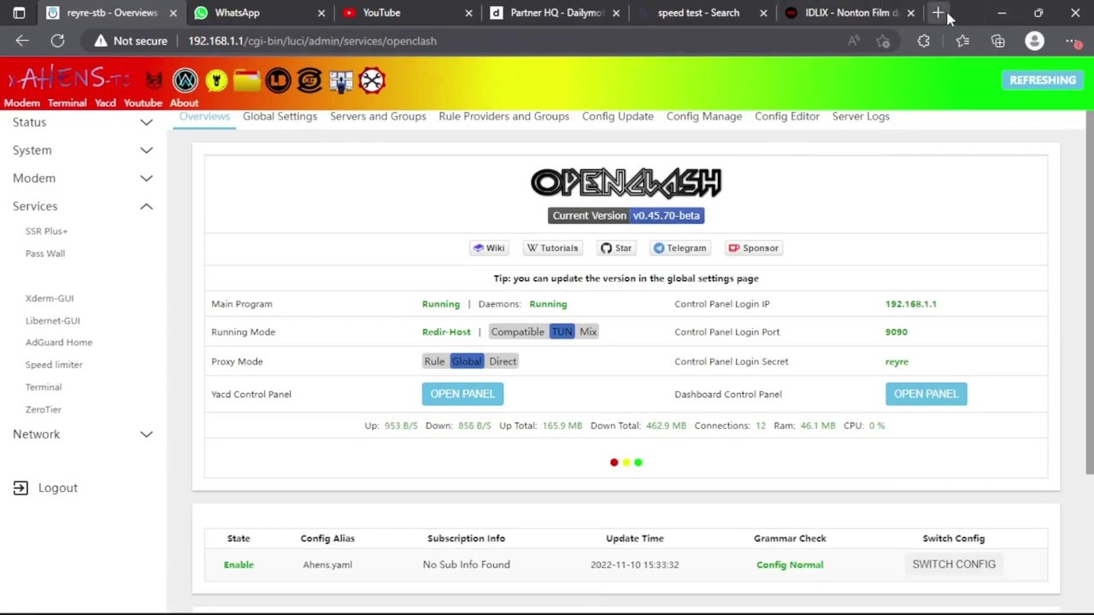The width and height of the screenshot is (1094, 615).
Task: Expand the System sidebar section
Action: pos(83,150)
